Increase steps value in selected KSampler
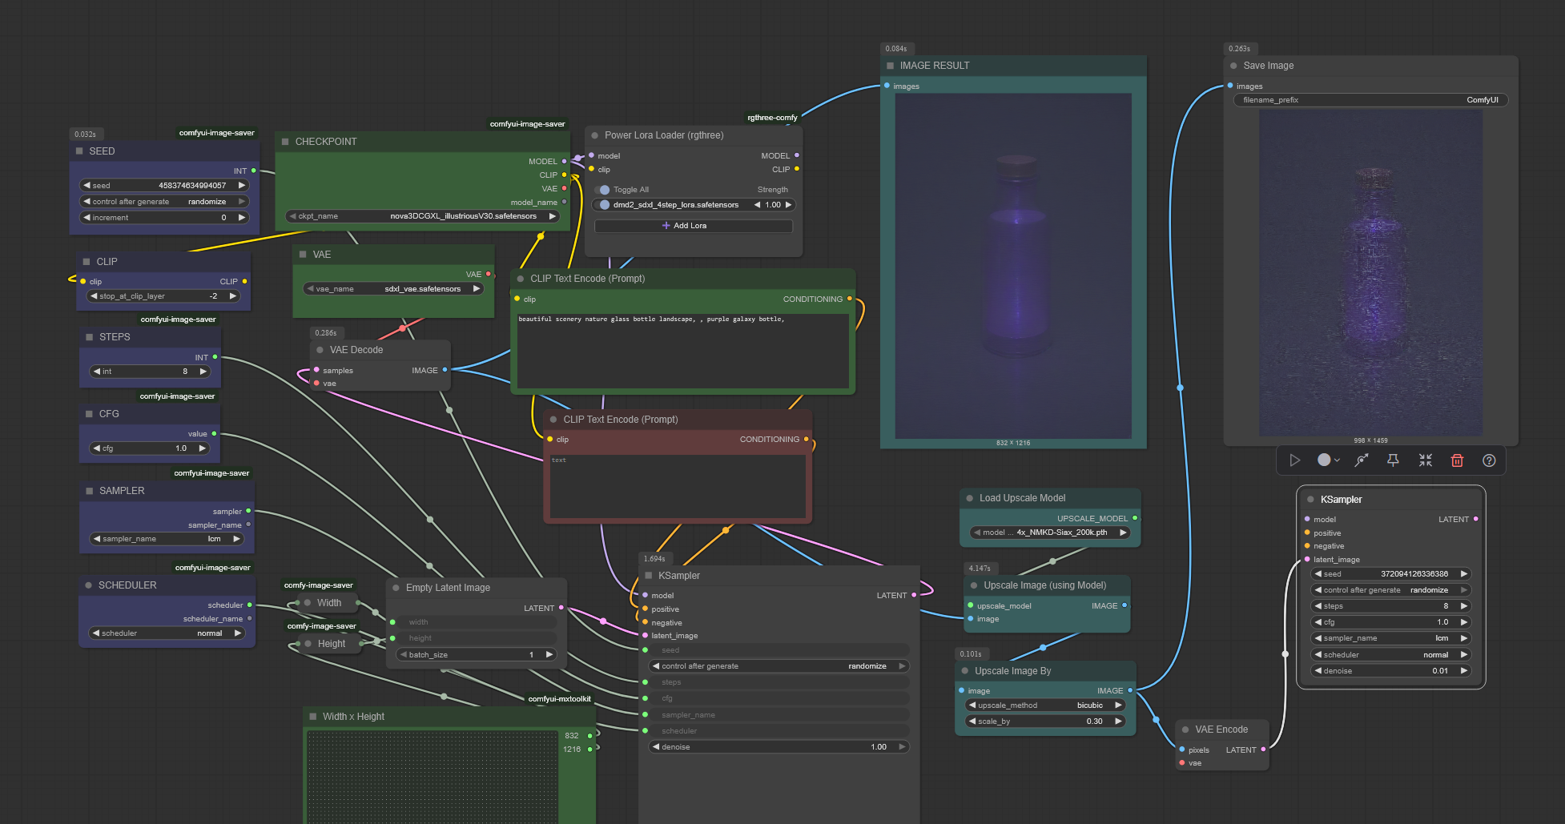Viewport: 1565px width, 824px height. coord(1464,606)
